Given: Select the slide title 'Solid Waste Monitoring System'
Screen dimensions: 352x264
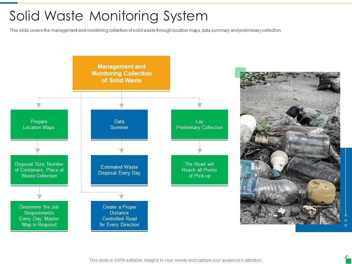Looking at the screenshot, I should (109, 16).
